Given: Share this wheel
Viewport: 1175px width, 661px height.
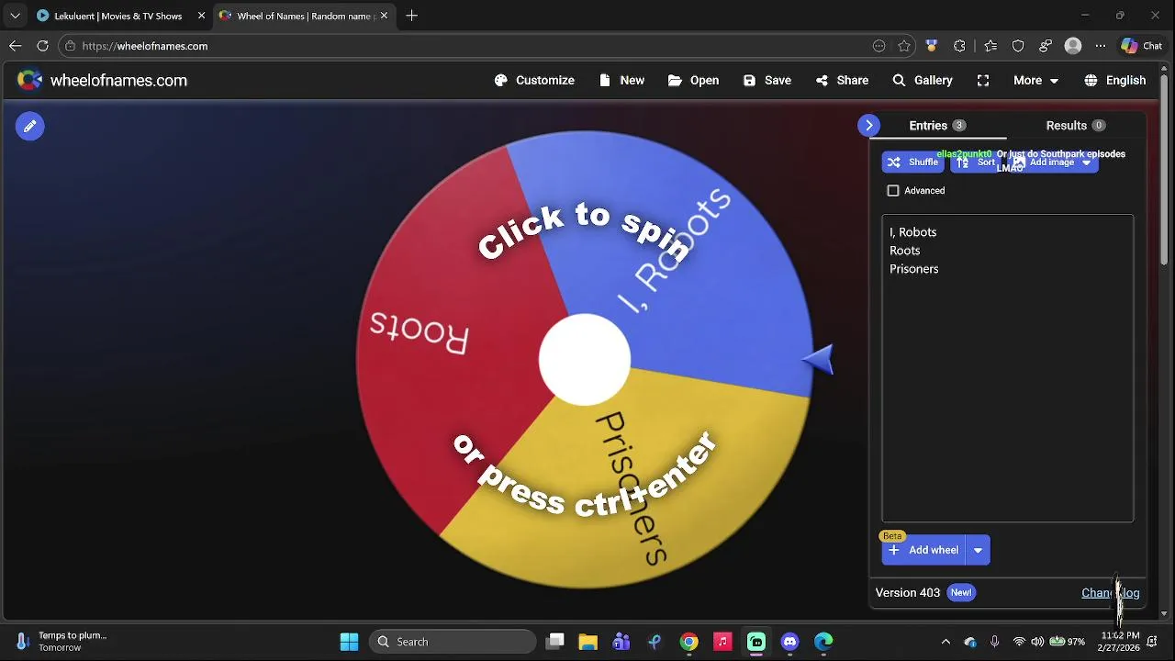Looking at the screenshot, I should [842, 81].
